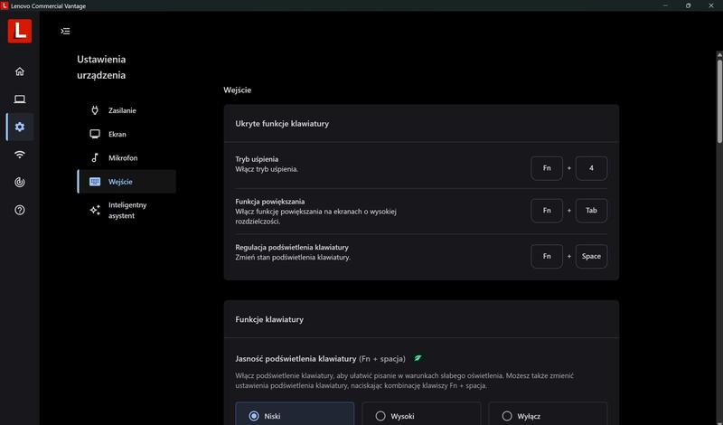Open the target-shaped sidebar icon
Screen dimensions: 723x425
(20, 183)
